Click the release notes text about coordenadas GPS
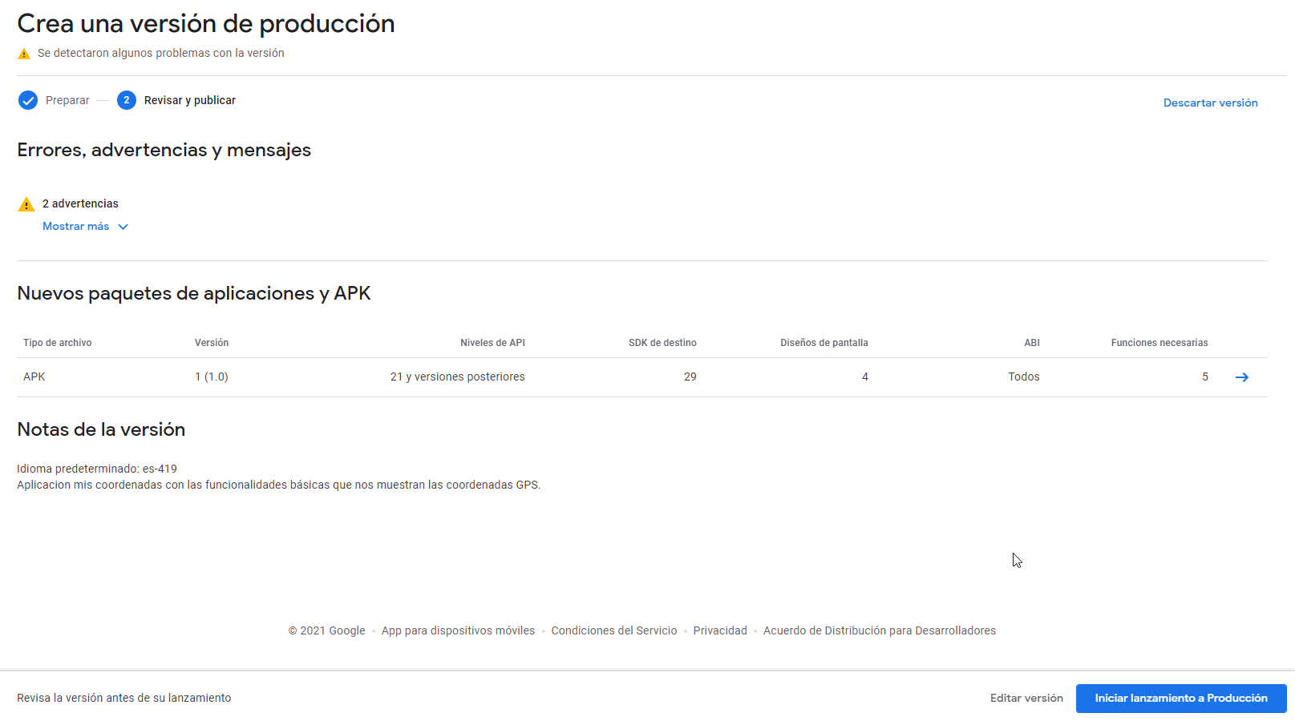Image resolution: width=1295 pixels, height=721 pixels. (x=279, y=485)
